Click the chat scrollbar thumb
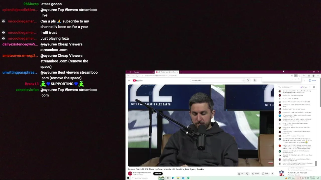Viewport: 321px width, 180px height. pos(316,163)
